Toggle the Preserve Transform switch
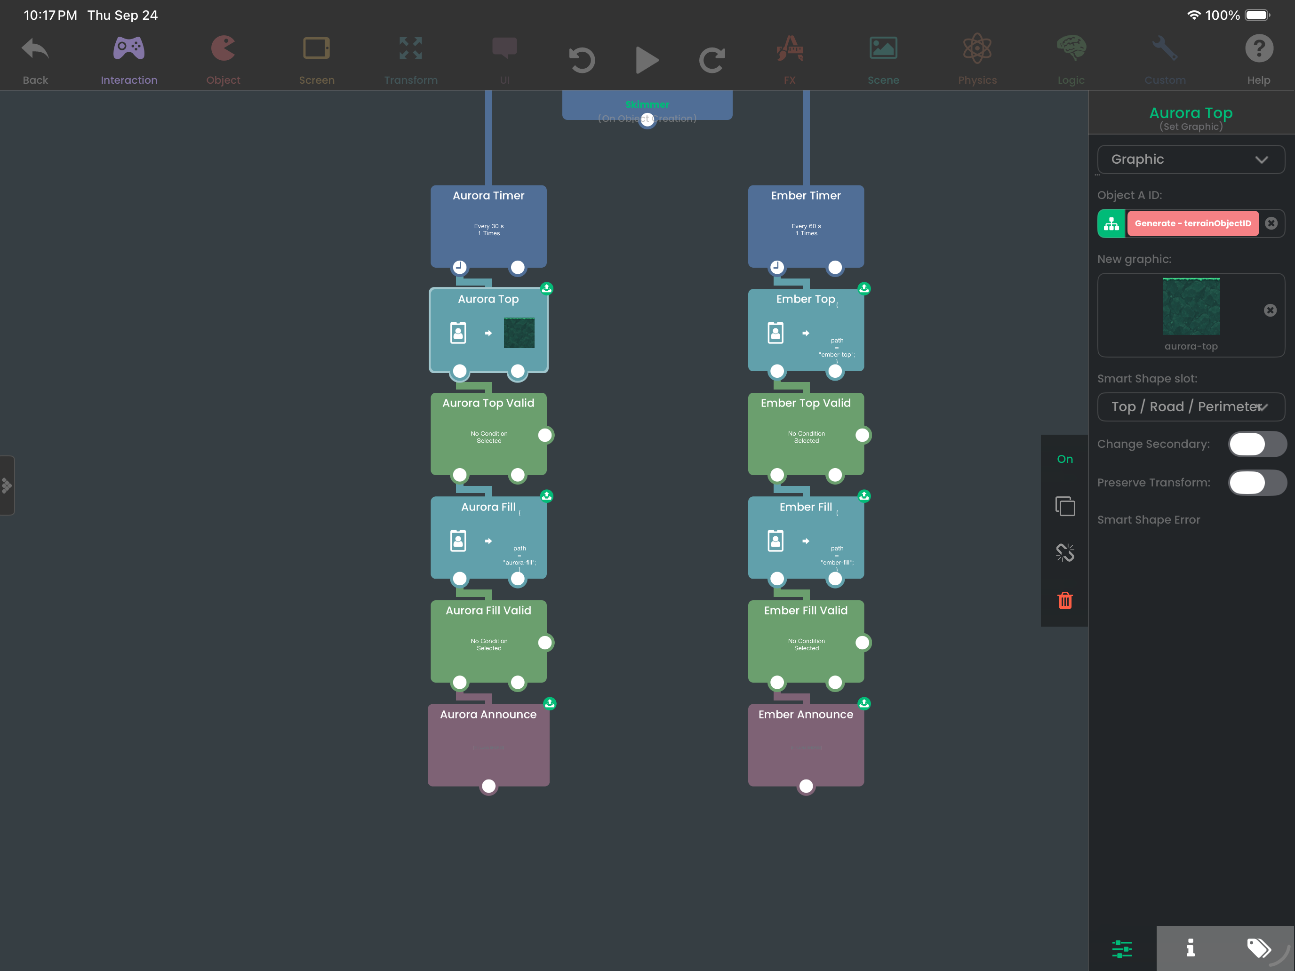 point(1256,483)
